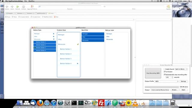The width and height of the screenshot is (192, 108).
Task: Run the project with the green Esegui icon
Action: point(18,7)
